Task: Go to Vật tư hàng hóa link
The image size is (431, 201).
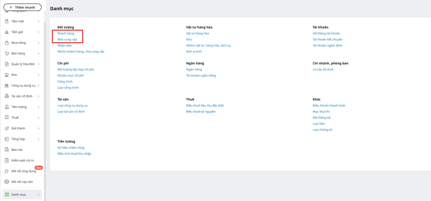Action: (x=197, y=33)
